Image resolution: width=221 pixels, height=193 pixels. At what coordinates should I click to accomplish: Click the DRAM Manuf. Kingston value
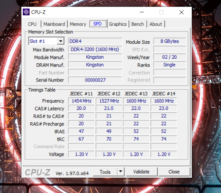95,65
